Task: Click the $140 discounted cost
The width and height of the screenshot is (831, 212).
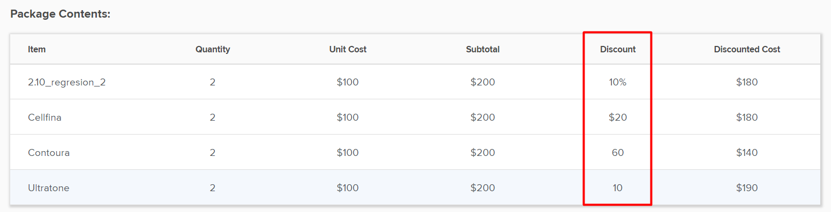Action: [x=747, y=153]
